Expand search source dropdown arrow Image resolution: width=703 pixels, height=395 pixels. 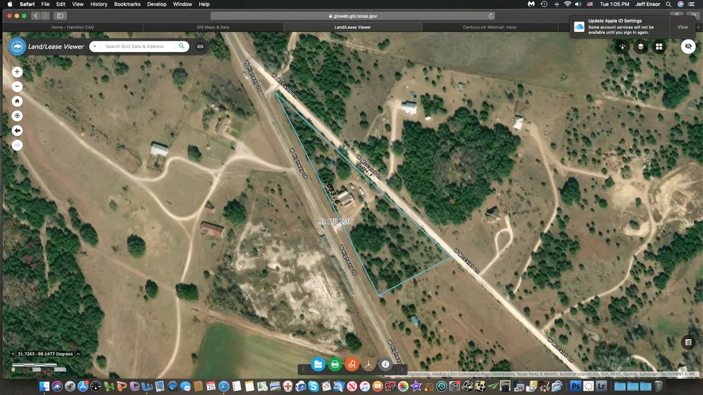tap(96, 47)
